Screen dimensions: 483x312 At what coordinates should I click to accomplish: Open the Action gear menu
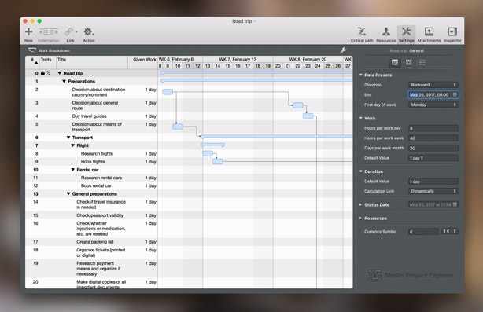[89, 31]
